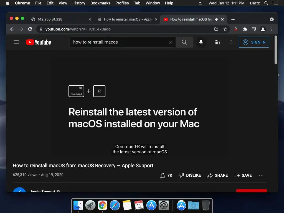284x213 pixels.
Task: Click the red subscribe button
Action: point(251,191)
